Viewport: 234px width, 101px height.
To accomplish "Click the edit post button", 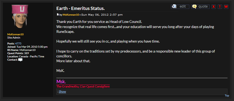I will tap(180, 7).
